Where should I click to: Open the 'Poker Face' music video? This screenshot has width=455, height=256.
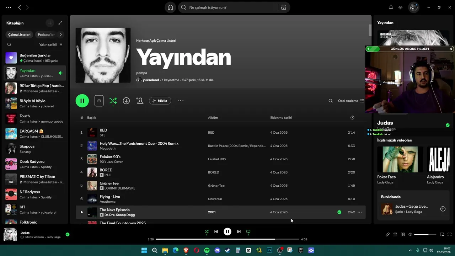click(400, 159)
